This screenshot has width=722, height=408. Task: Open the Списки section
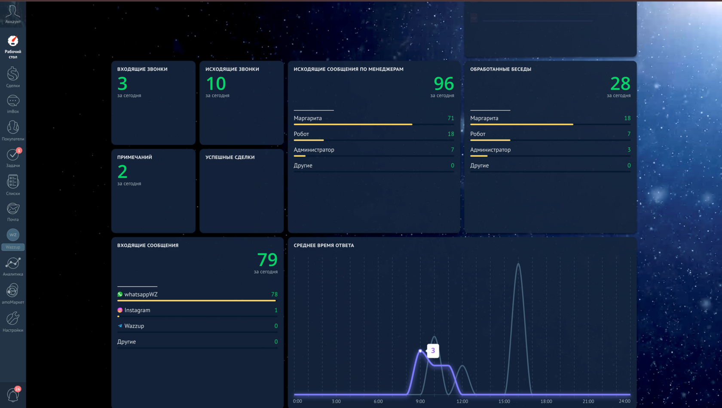click(x=13, y=185)
